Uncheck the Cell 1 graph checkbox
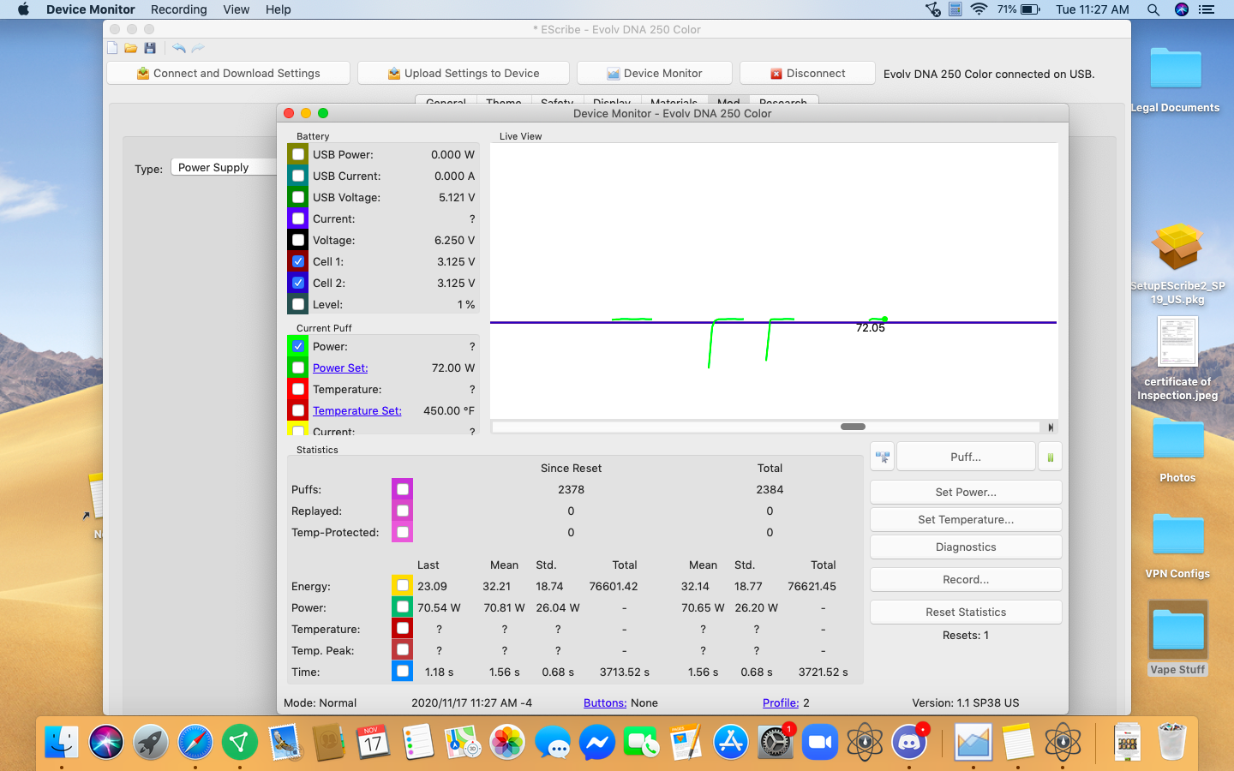Viewport: 1234px width, 771px height. tap(298, 261)
